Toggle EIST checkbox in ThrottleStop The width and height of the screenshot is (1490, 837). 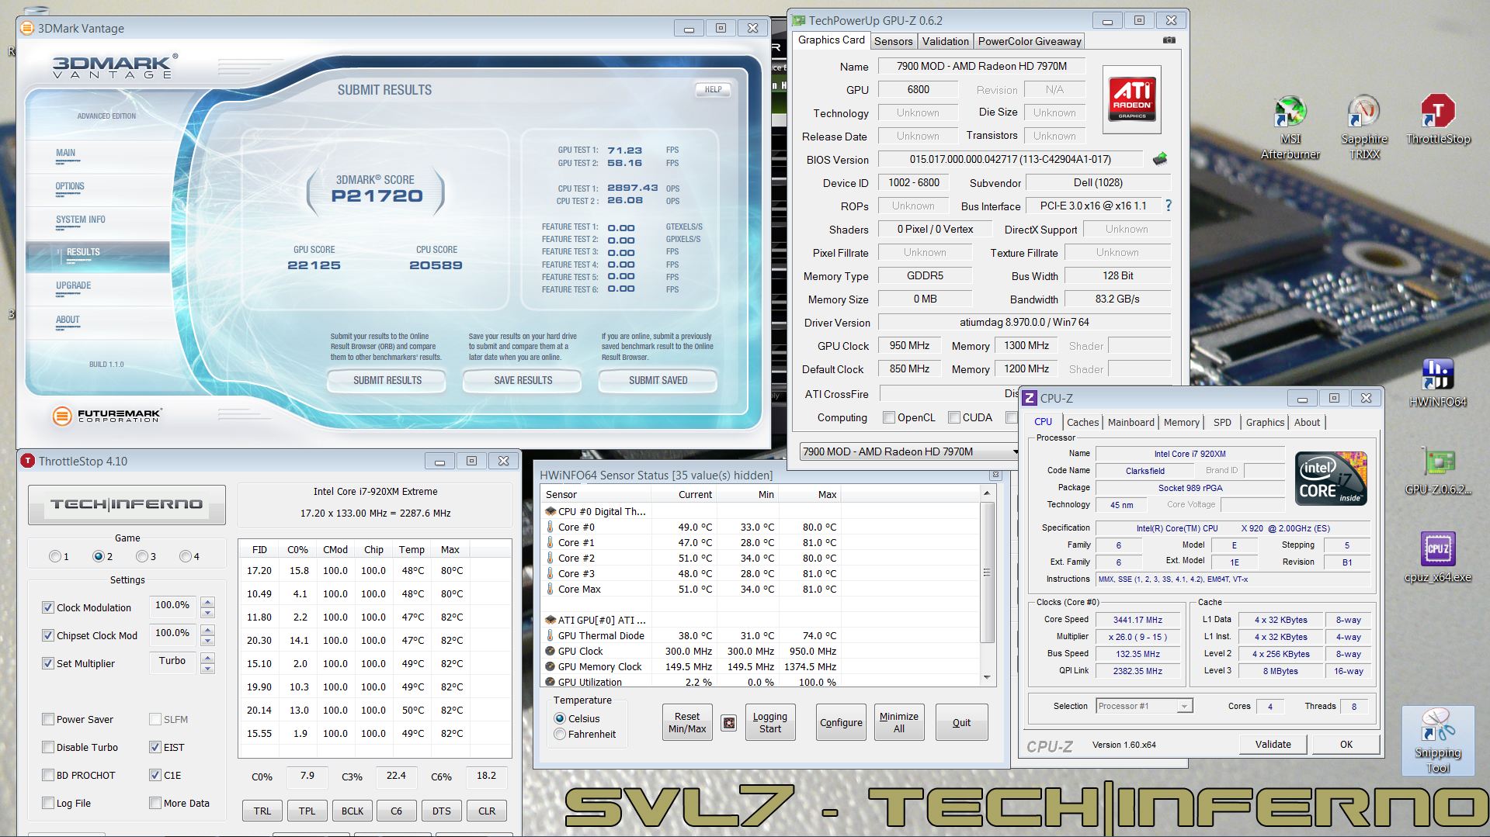click(x=155, y=747)
